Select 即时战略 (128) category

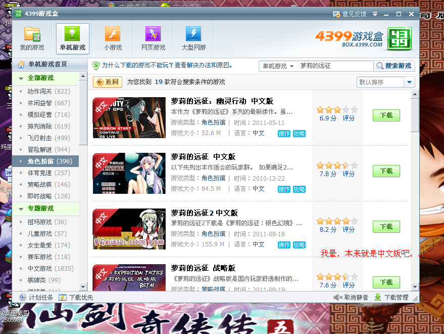45,196
